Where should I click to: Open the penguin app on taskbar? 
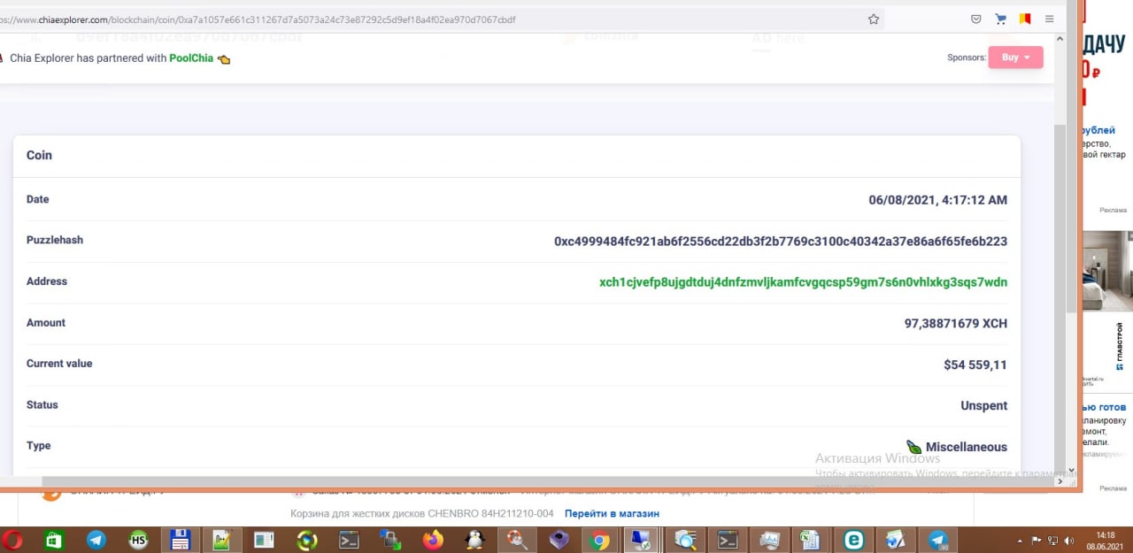point(475,540)
